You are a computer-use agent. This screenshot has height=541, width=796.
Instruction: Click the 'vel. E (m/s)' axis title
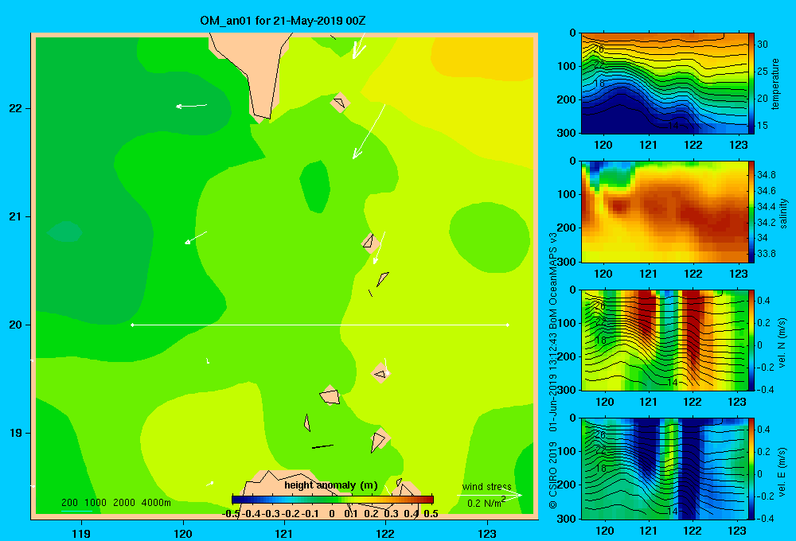click(x=782, y=471)
